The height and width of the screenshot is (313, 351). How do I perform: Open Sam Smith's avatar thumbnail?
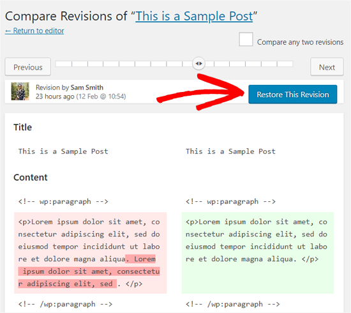coord(20,91)
